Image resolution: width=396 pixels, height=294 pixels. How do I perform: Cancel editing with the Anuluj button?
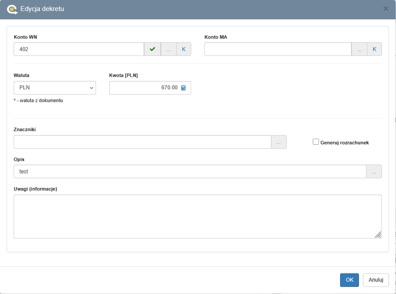pos(375,280)
